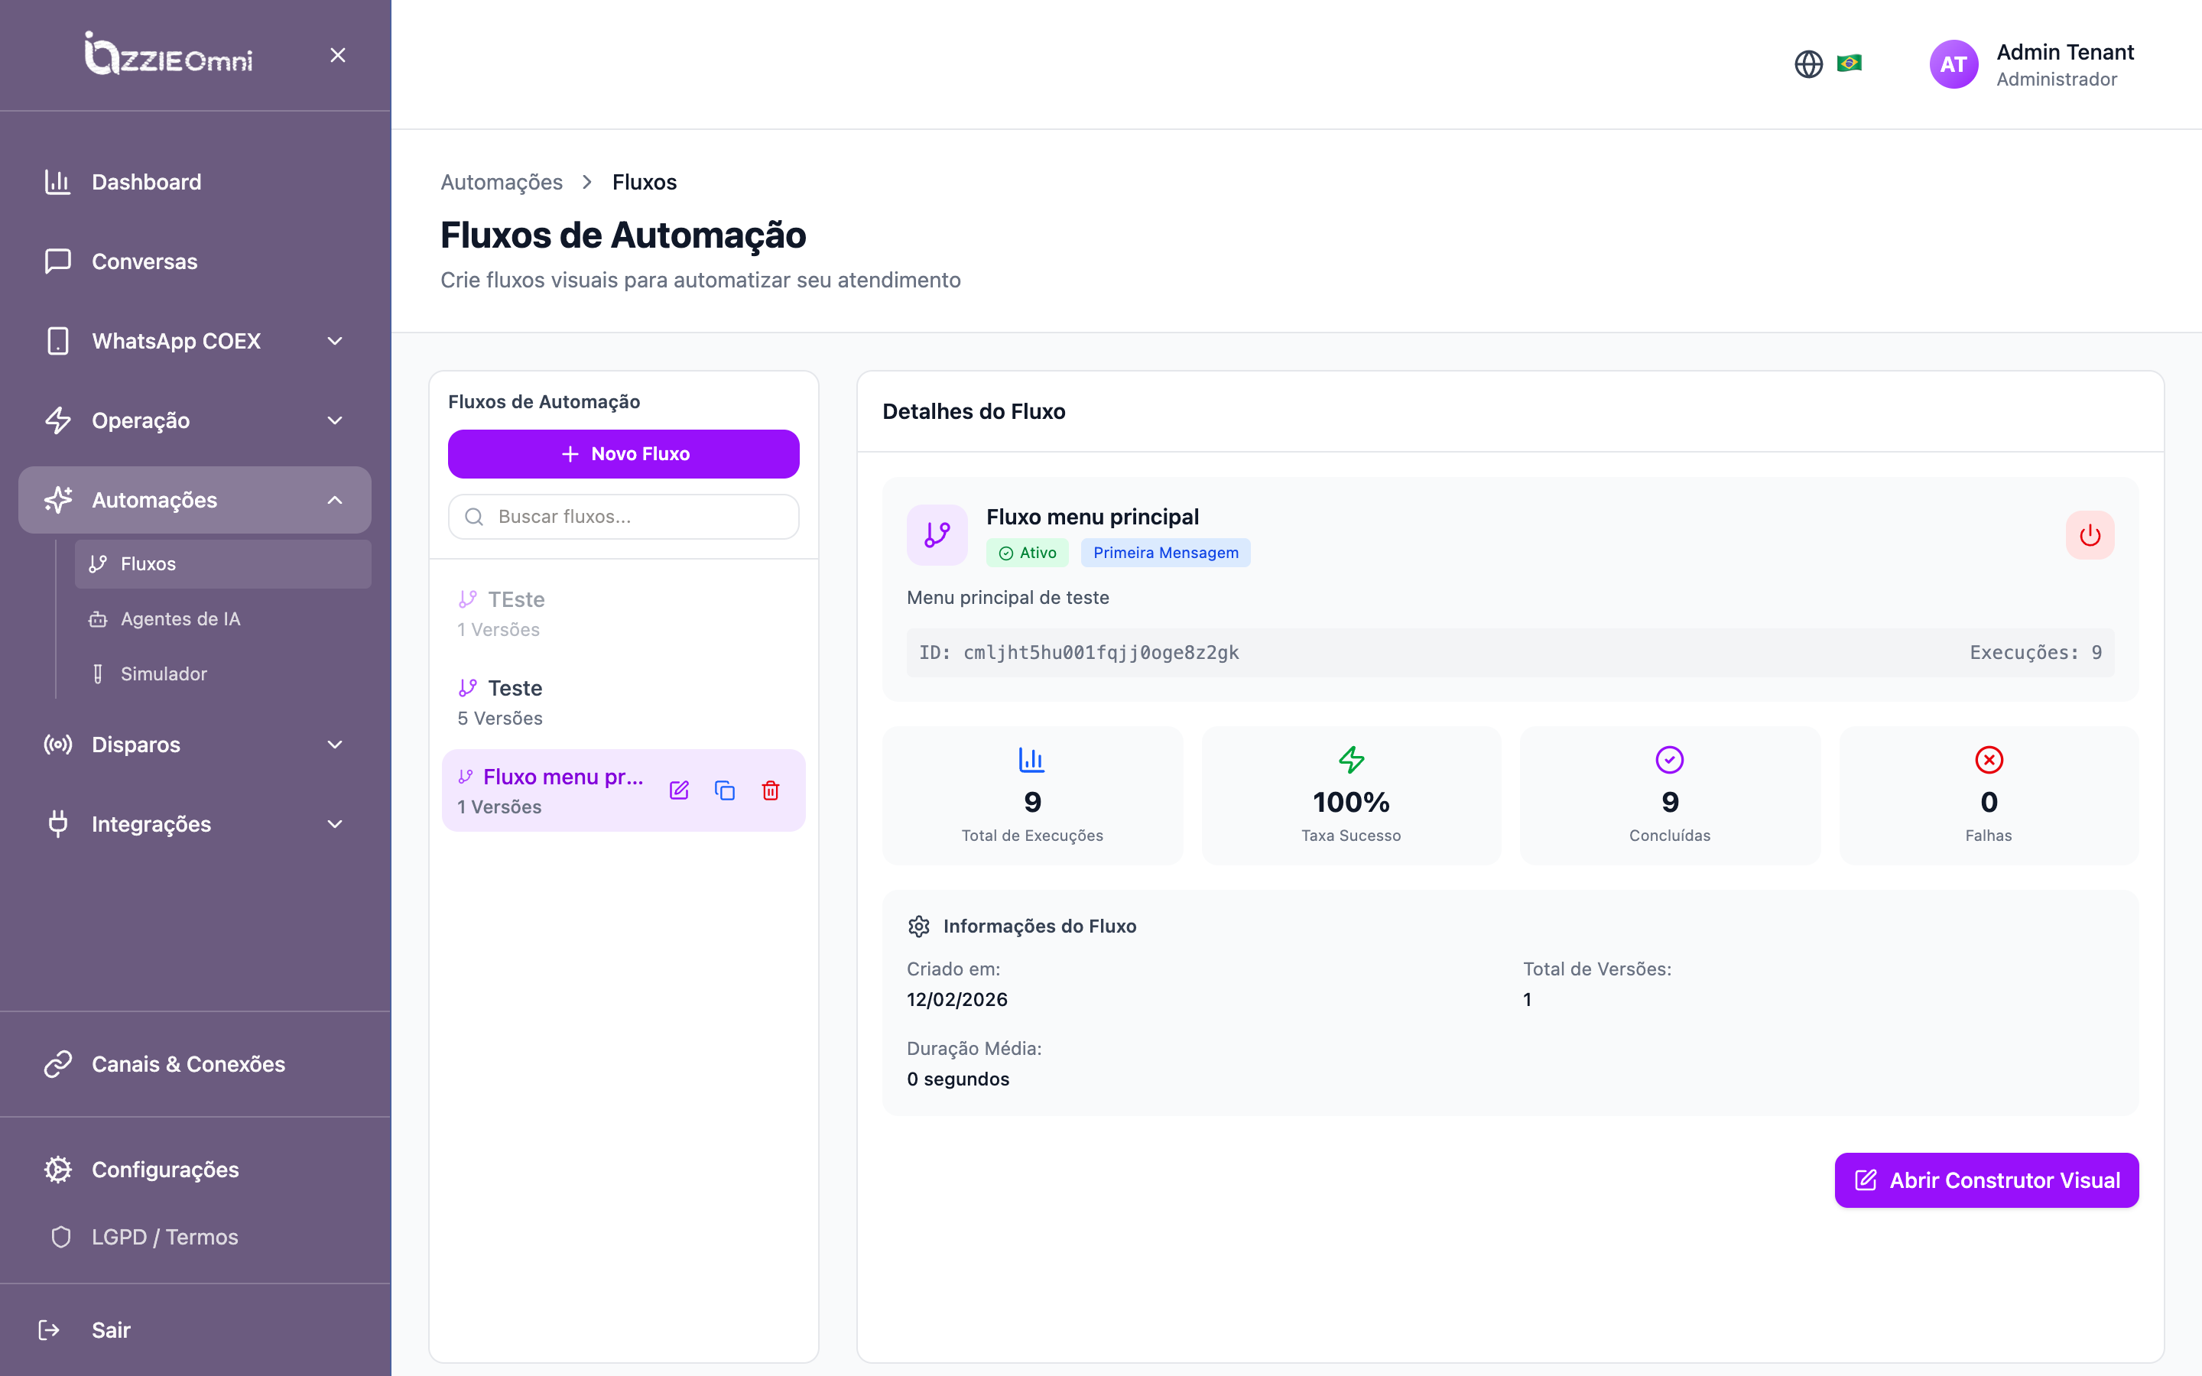Open the AT user avatar
Screen dimensions: 2202x1376
click(1953, 63)
